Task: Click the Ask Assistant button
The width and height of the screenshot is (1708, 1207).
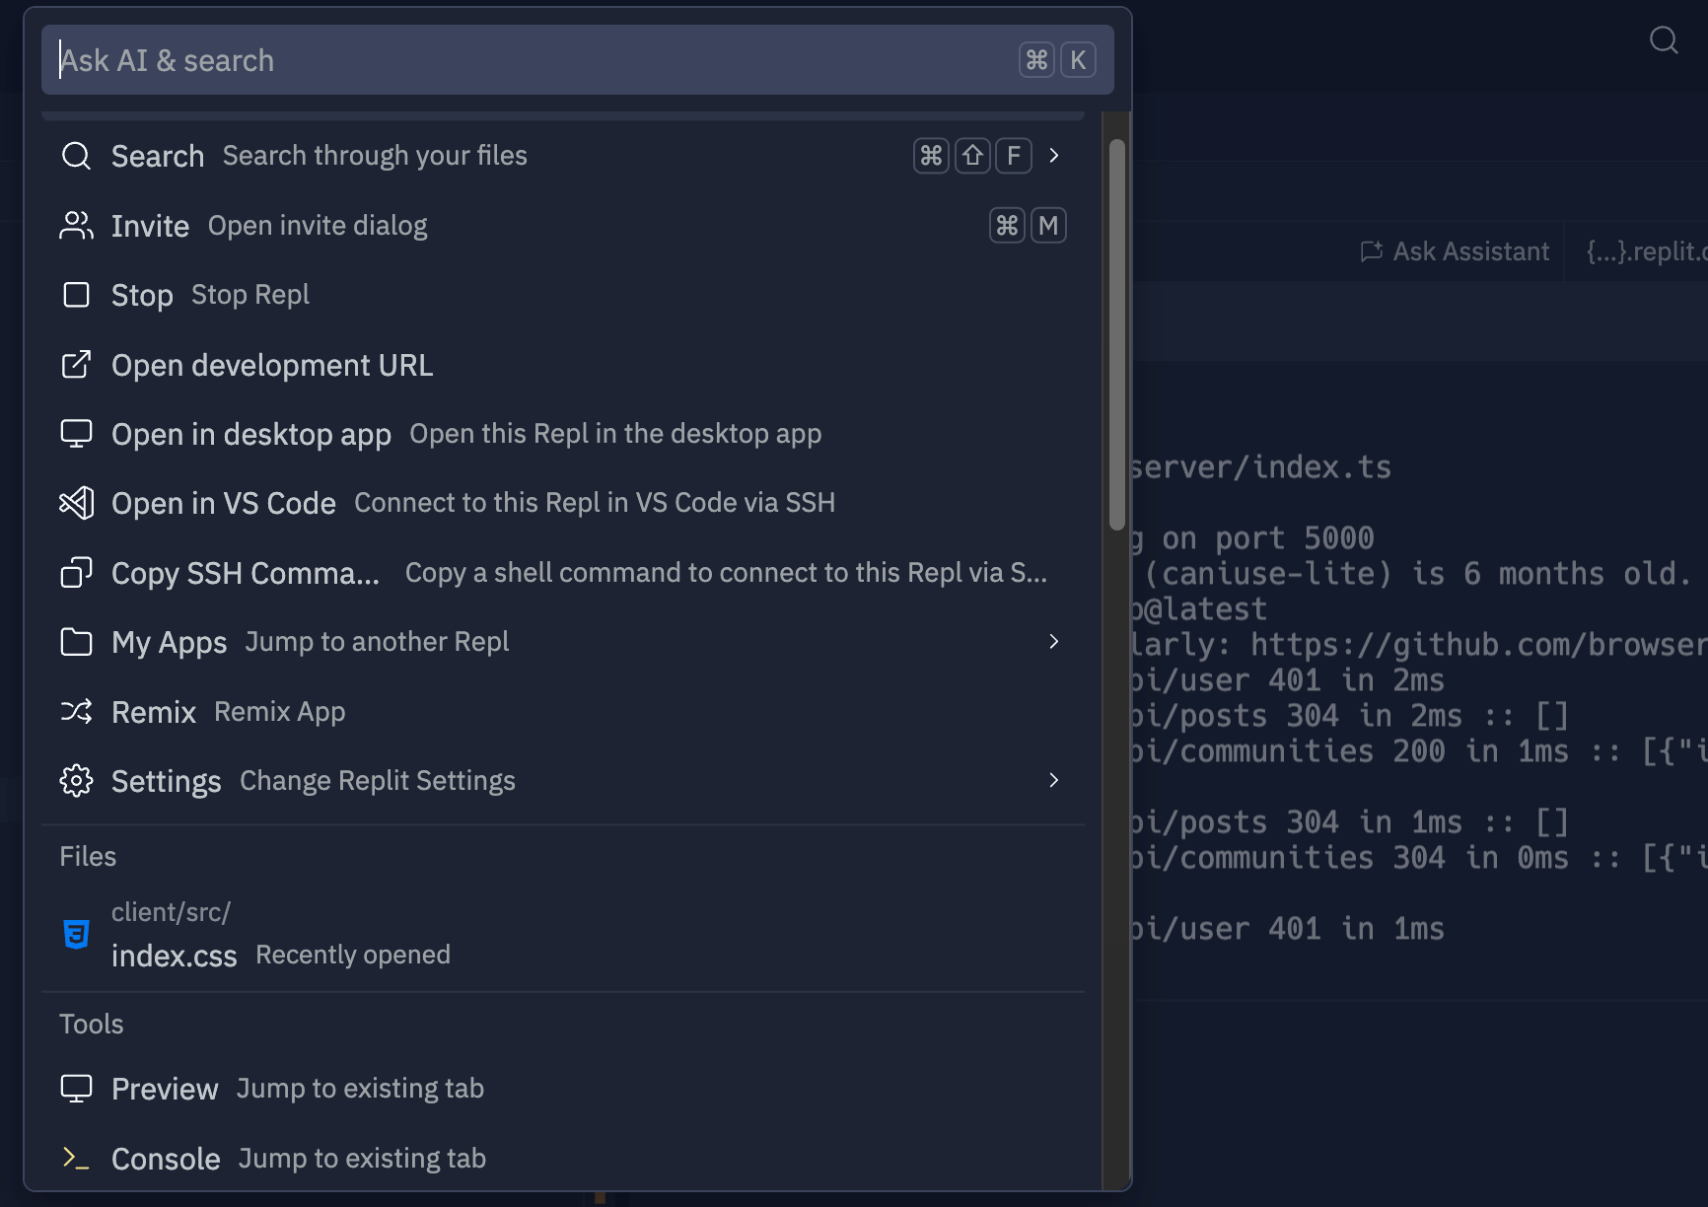Action: pyautogui.click(x=1455, y=251)
